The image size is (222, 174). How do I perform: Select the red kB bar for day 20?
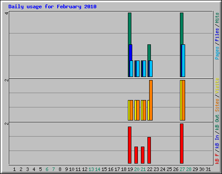(136, 155)
